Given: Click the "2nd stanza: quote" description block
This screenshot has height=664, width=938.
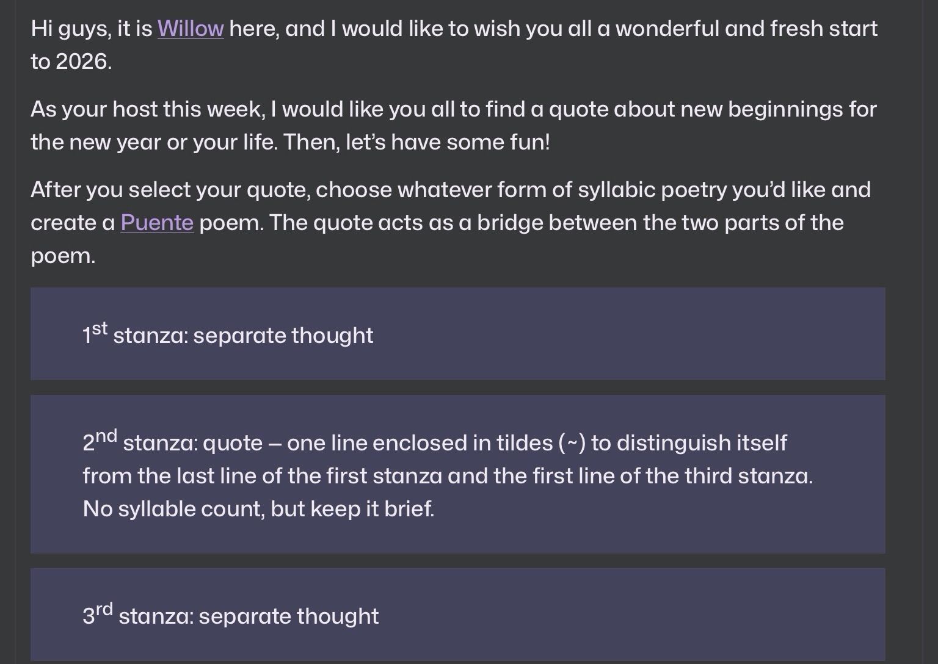Looking at the screenshot, I should [x=457, y=475].
